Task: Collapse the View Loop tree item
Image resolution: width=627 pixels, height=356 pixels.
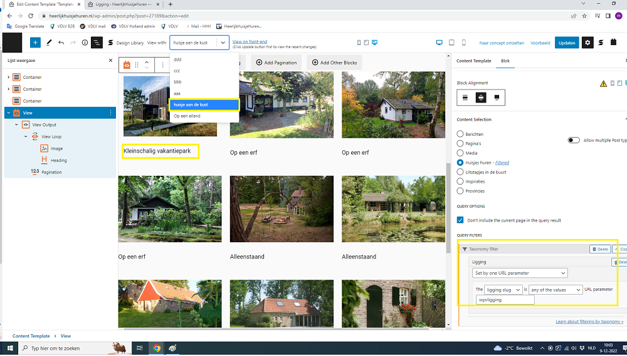Action: point(26,136)
